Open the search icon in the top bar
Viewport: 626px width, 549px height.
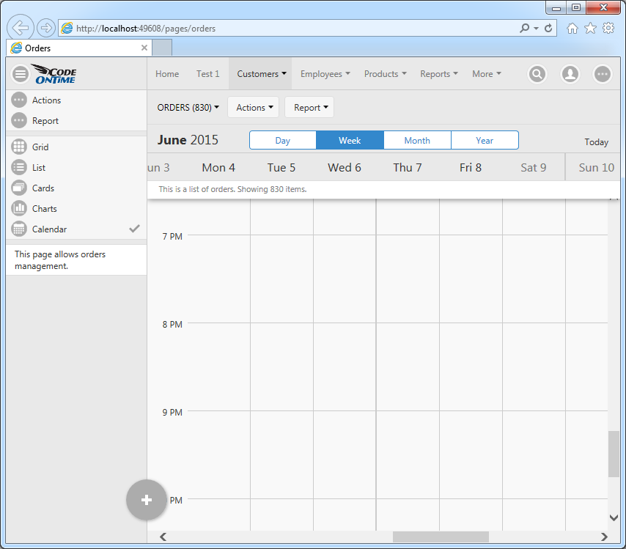[x=537, y=74]
